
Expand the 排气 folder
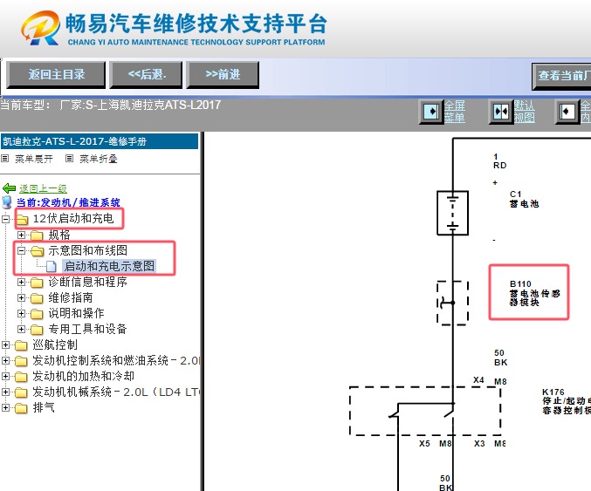pos(5,407)
